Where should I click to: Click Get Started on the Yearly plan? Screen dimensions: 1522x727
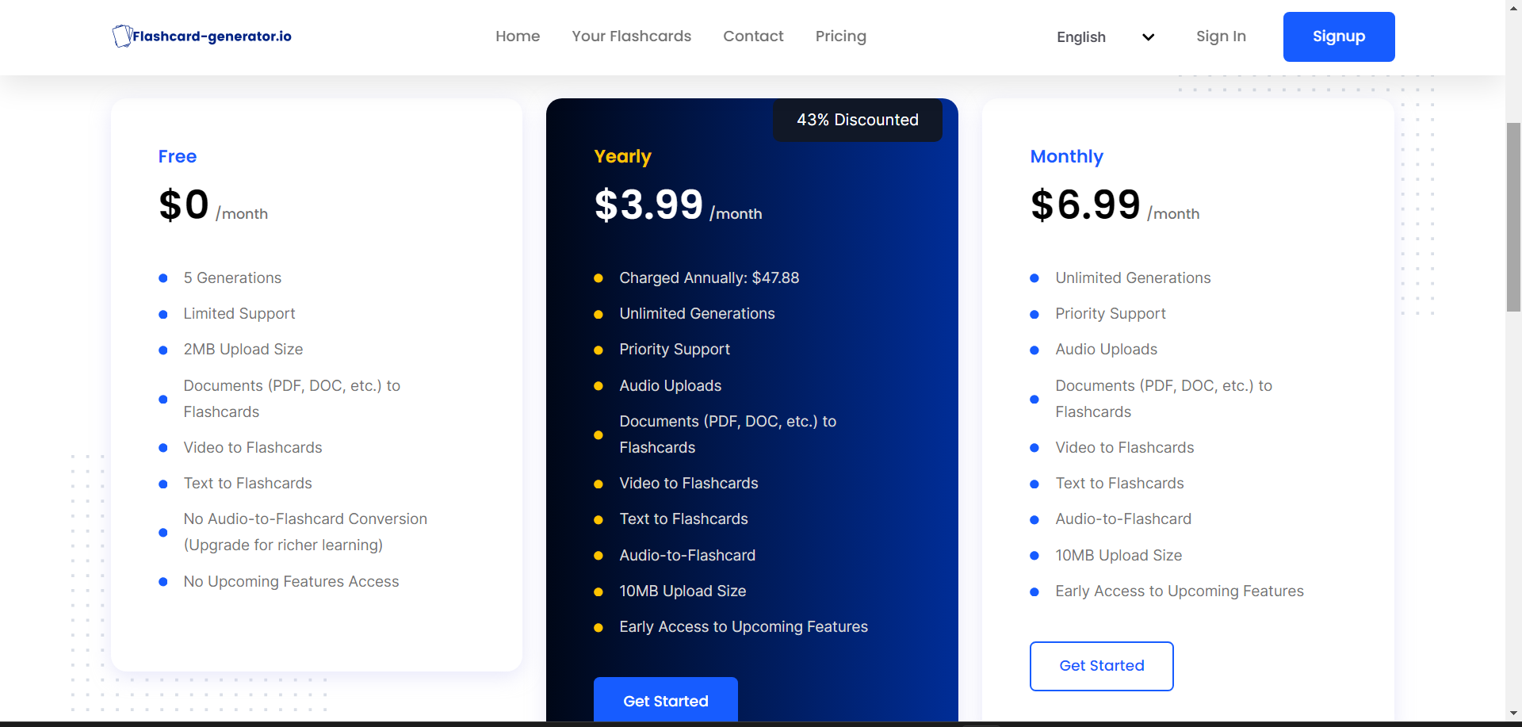click(x=666, y=700)
